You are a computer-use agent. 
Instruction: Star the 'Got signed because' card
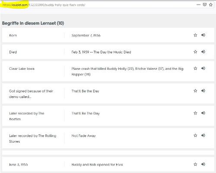[x=195, y=91]
